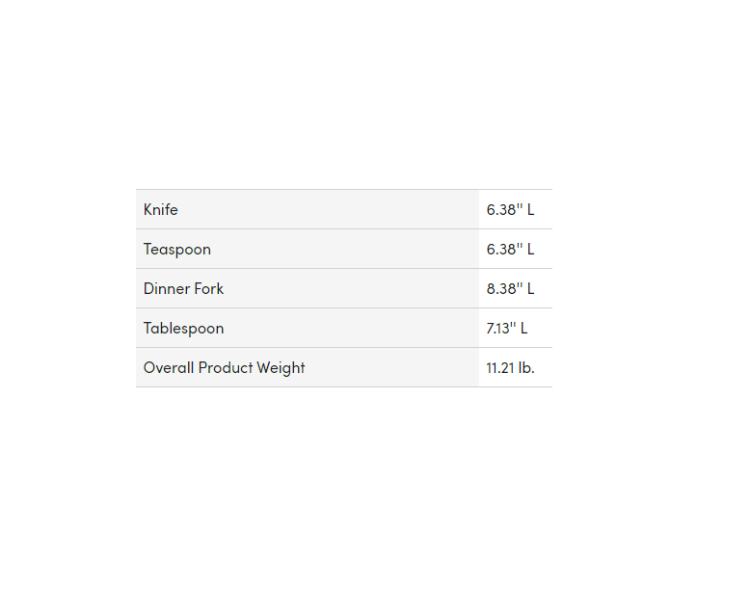Click the 6.38 number in Knife row
The width and height of the screenshot is (751, 613).
click(x=502, y=210)
